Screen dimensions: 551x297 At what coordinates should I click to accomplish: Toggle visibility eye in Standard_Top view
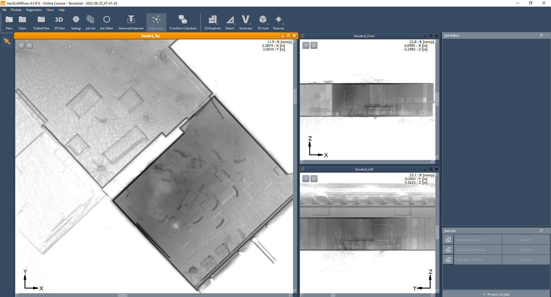[x=21, y=45]
